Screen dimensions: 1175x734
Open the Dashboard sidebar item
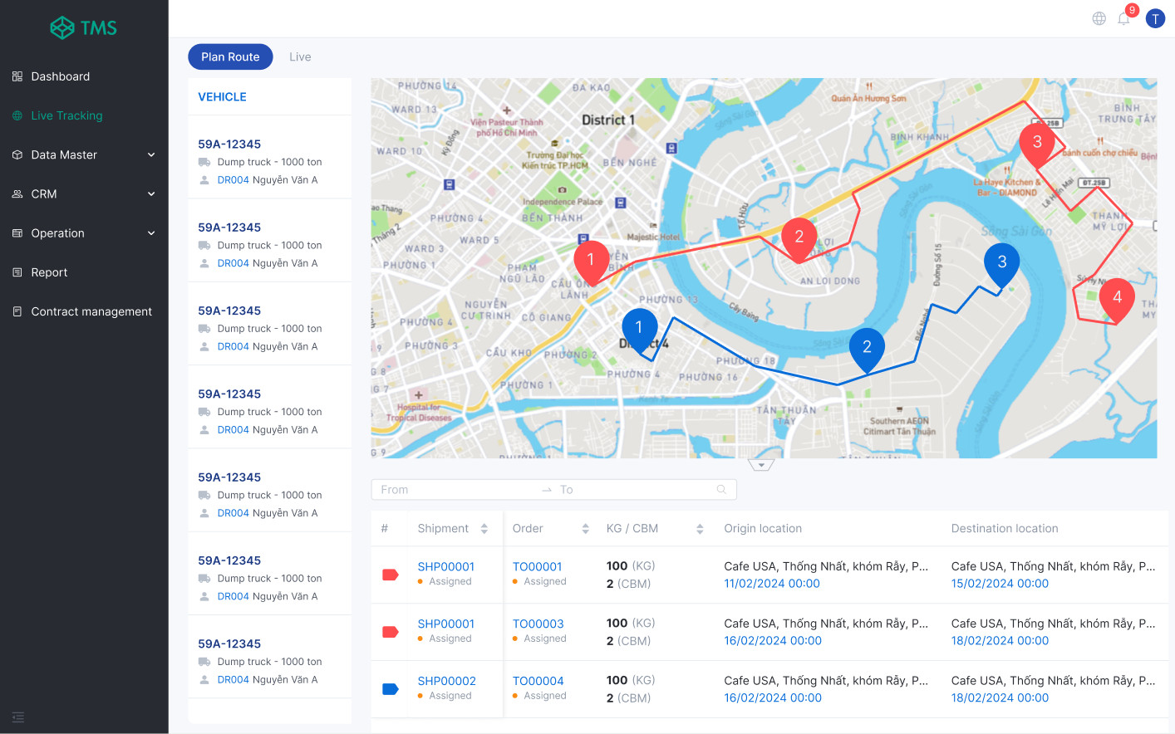pos(60,76)
